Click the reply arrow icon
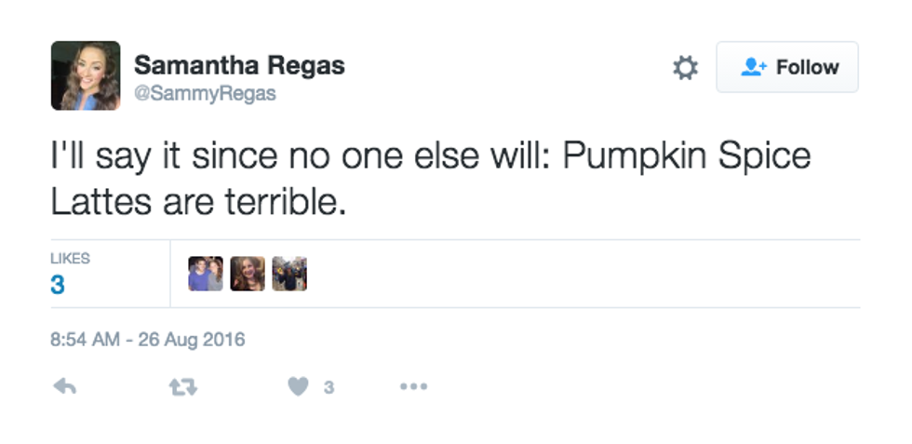The image size is (912, 444). click(64, 386)
